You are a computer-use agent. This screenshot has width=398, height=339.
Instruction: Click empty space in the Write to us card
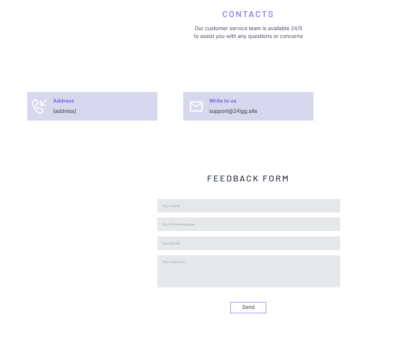[x=287, y=106]
